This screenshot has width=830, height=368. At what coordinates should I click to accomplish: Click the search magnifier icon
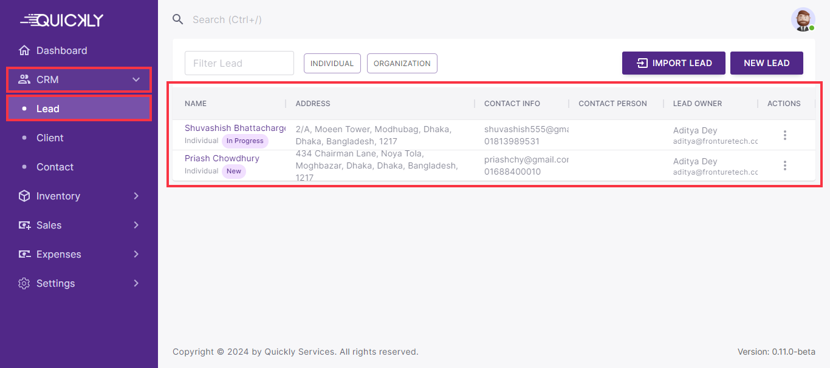point(178,19)
